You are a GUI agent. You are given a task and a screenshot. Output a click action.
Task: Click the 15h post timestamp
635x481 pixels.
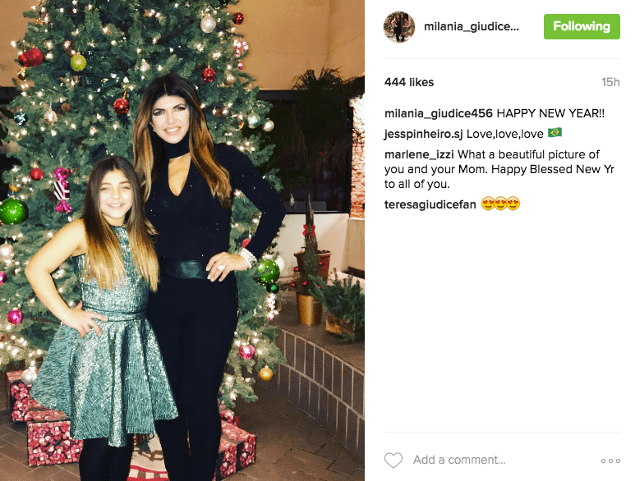[610, 82]
